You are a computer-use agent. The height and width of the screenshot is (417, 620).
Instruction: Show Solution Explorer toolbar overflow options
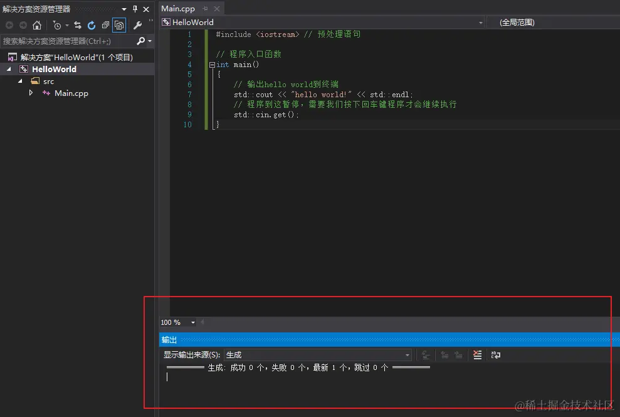click(x=150, y=21)
